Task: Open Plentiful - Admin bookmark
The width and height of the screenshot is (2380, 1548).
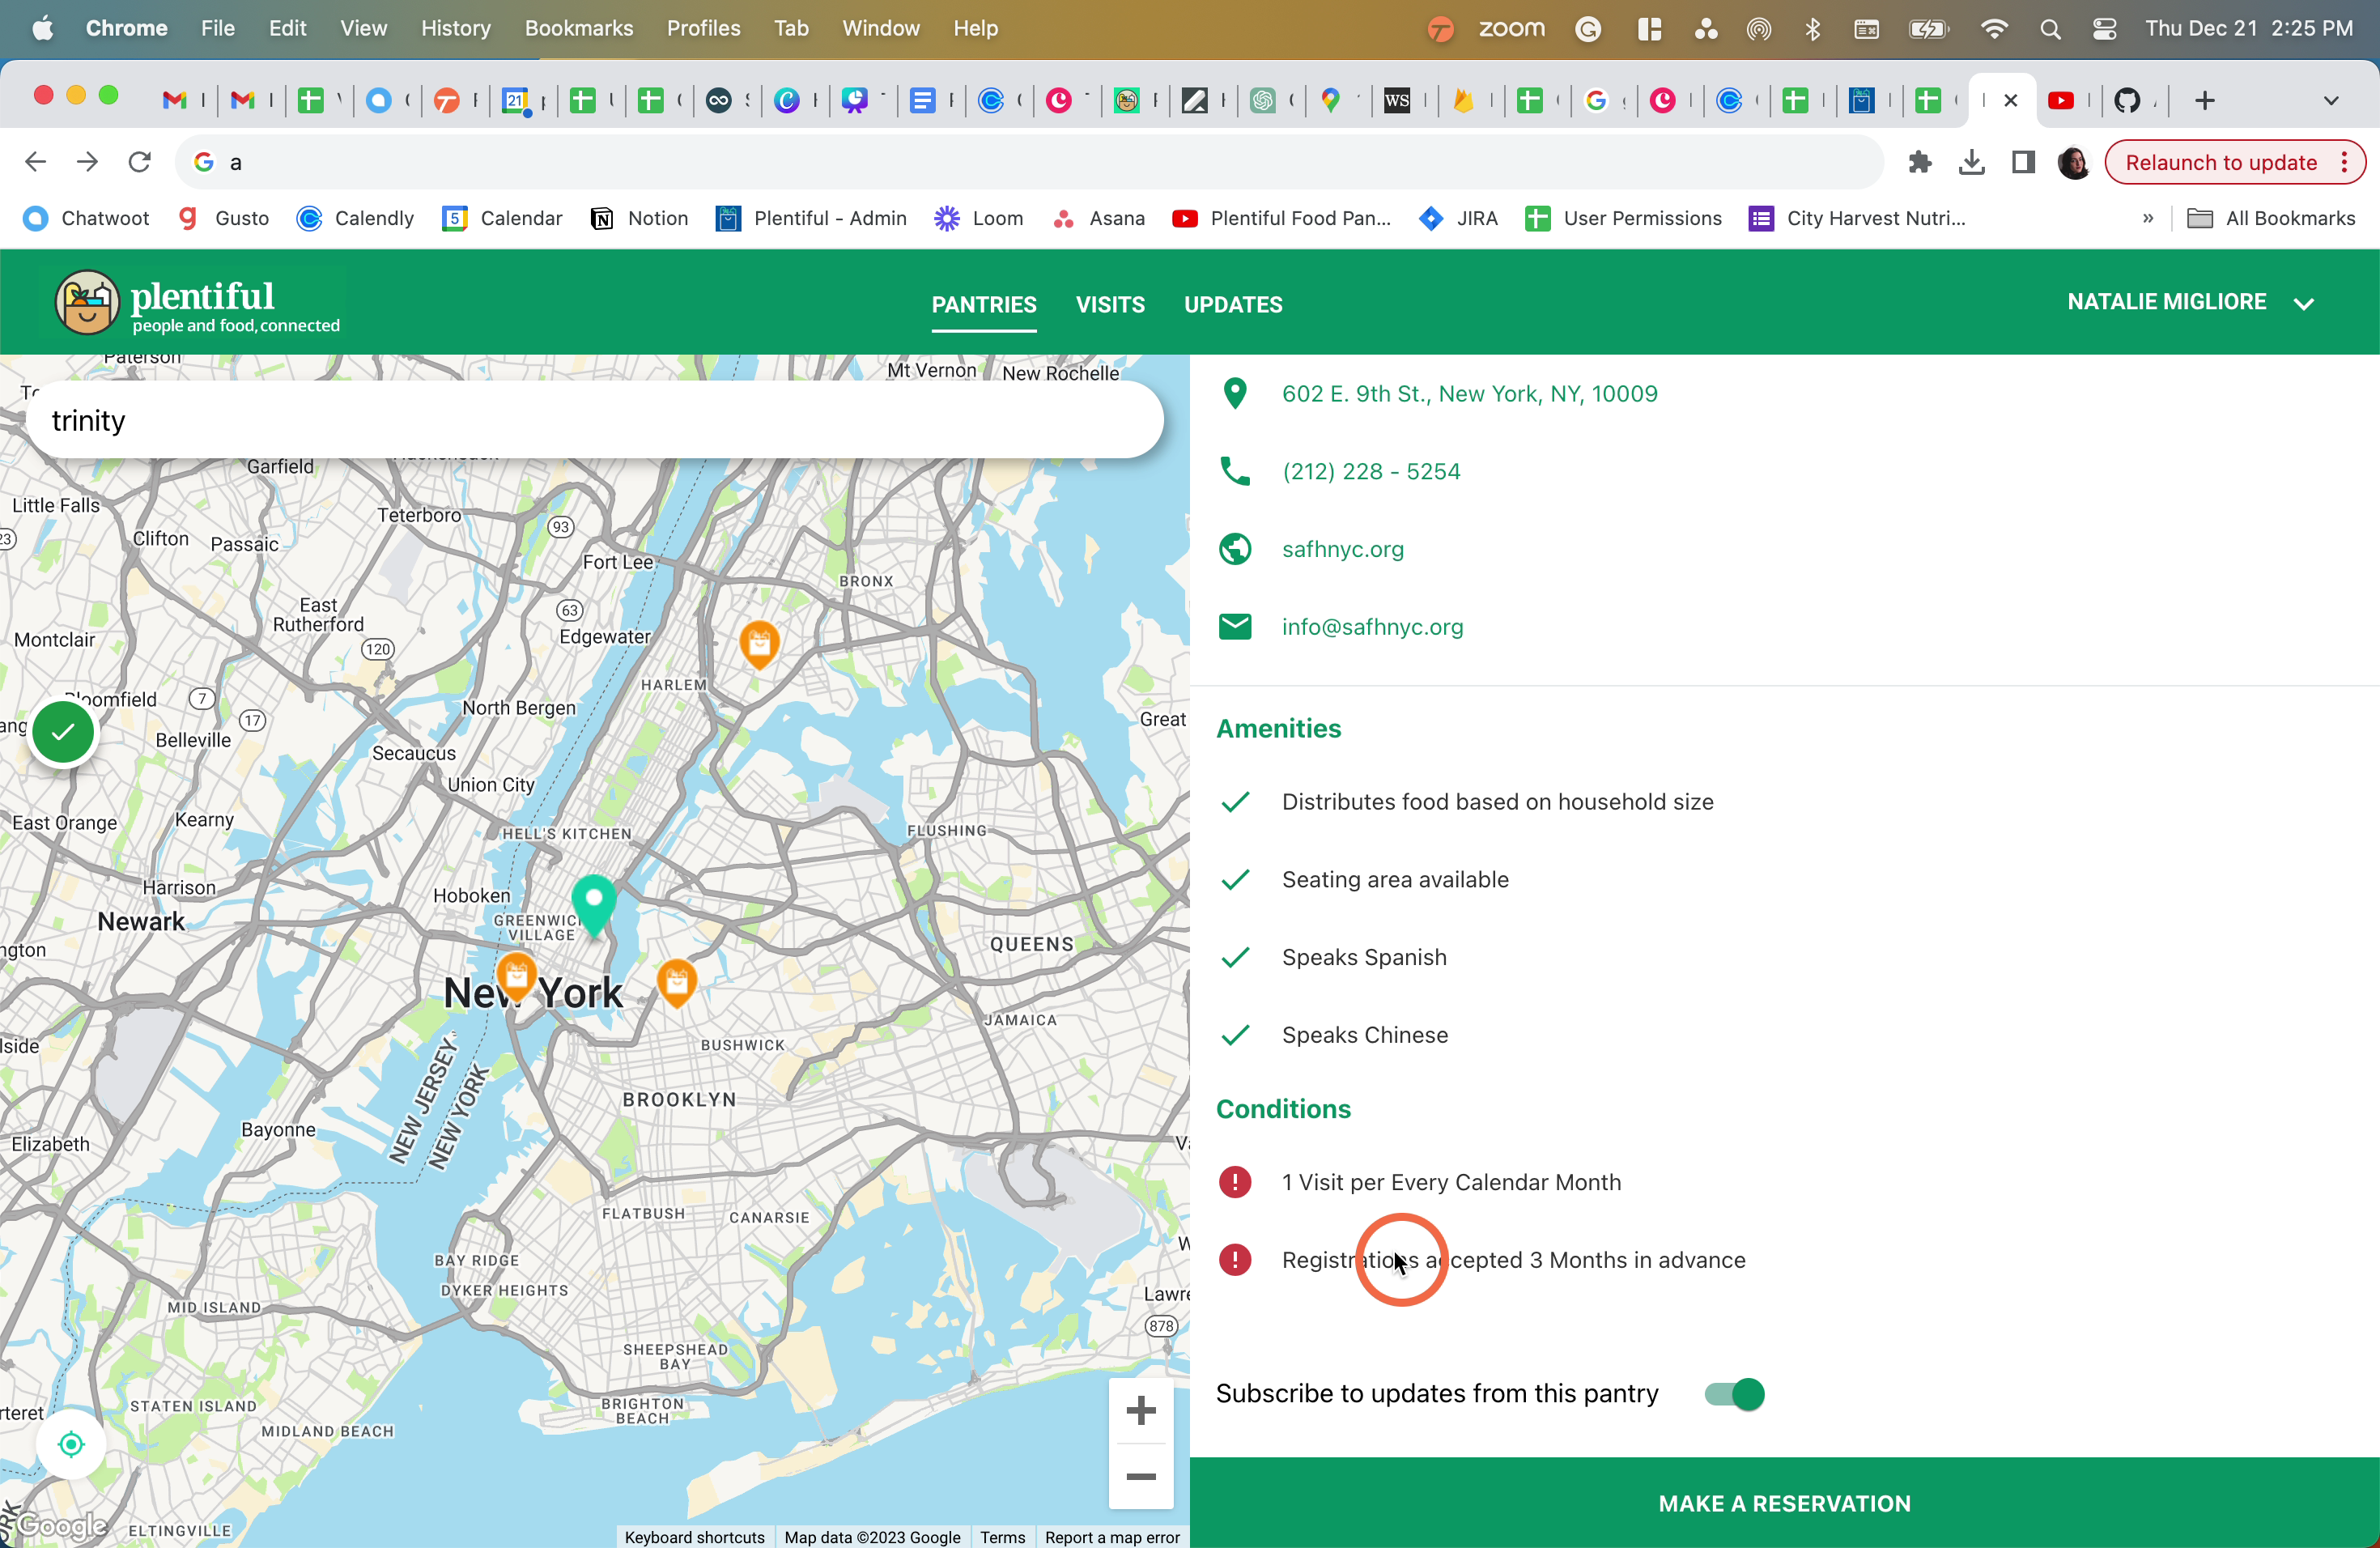Action: 812,218
